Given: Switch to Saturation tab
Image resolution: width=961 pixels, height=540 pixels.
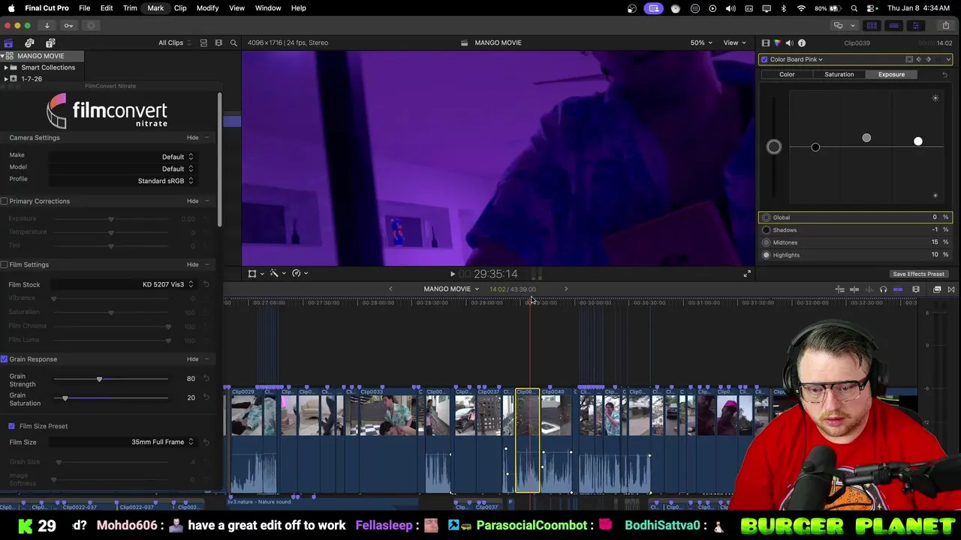Looking at the screenshot, I should (x=839, y=74).
